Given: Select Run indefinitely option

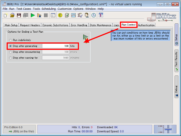Looking at the screenshot, I should pos(20,40).
